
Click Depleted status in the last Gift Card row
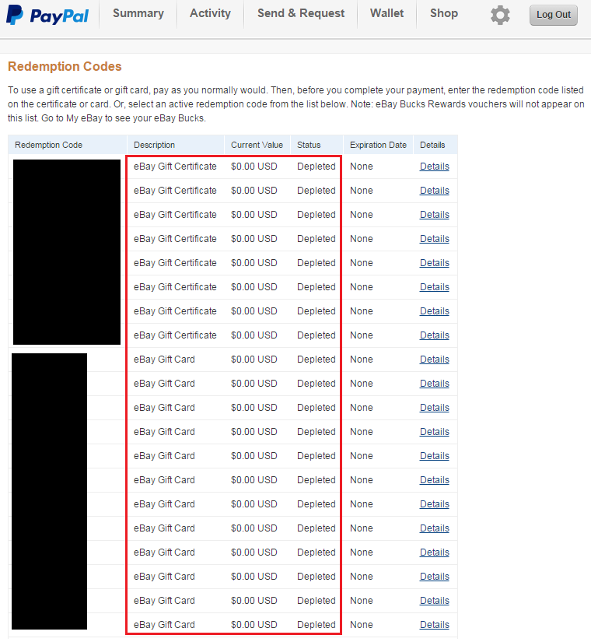point(316,626)
